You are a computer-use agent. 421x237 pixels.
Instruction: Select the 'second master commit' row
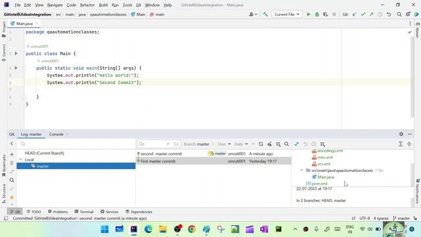214,153
